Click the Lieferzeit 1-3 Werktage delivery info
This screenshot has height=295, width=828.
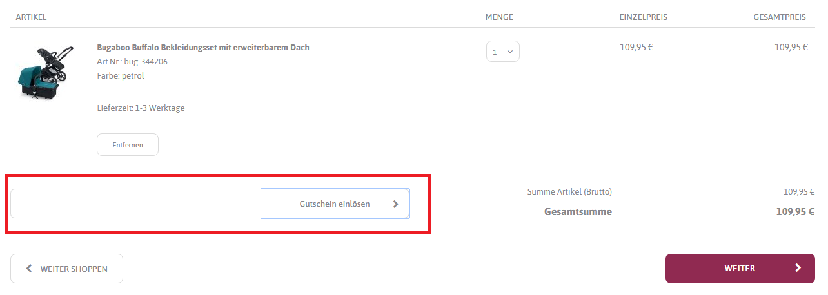click(x=141, y=108)
